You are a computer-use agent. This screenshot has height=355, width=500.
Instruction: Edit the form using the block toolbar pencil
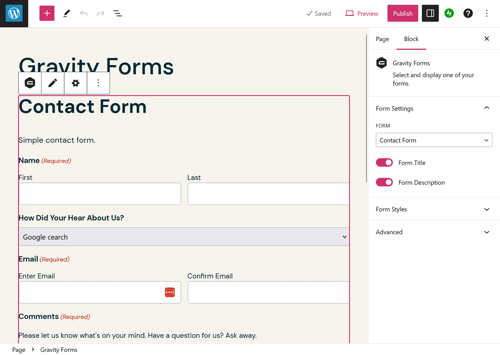click(x=53, y=83)
